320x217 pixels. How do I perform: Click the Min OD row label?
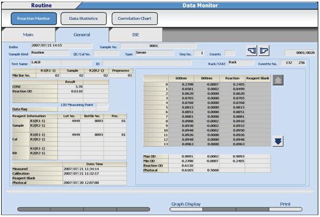[x=156, y=161]
